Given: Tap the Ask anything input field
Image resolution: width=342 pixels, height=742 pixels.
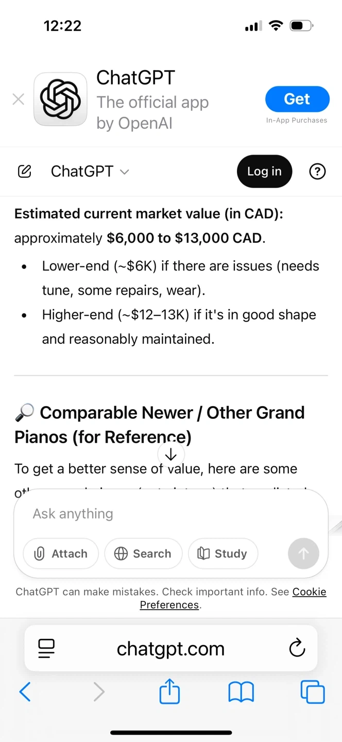Looking at the screenshot, I should click(x=170, y=514).
